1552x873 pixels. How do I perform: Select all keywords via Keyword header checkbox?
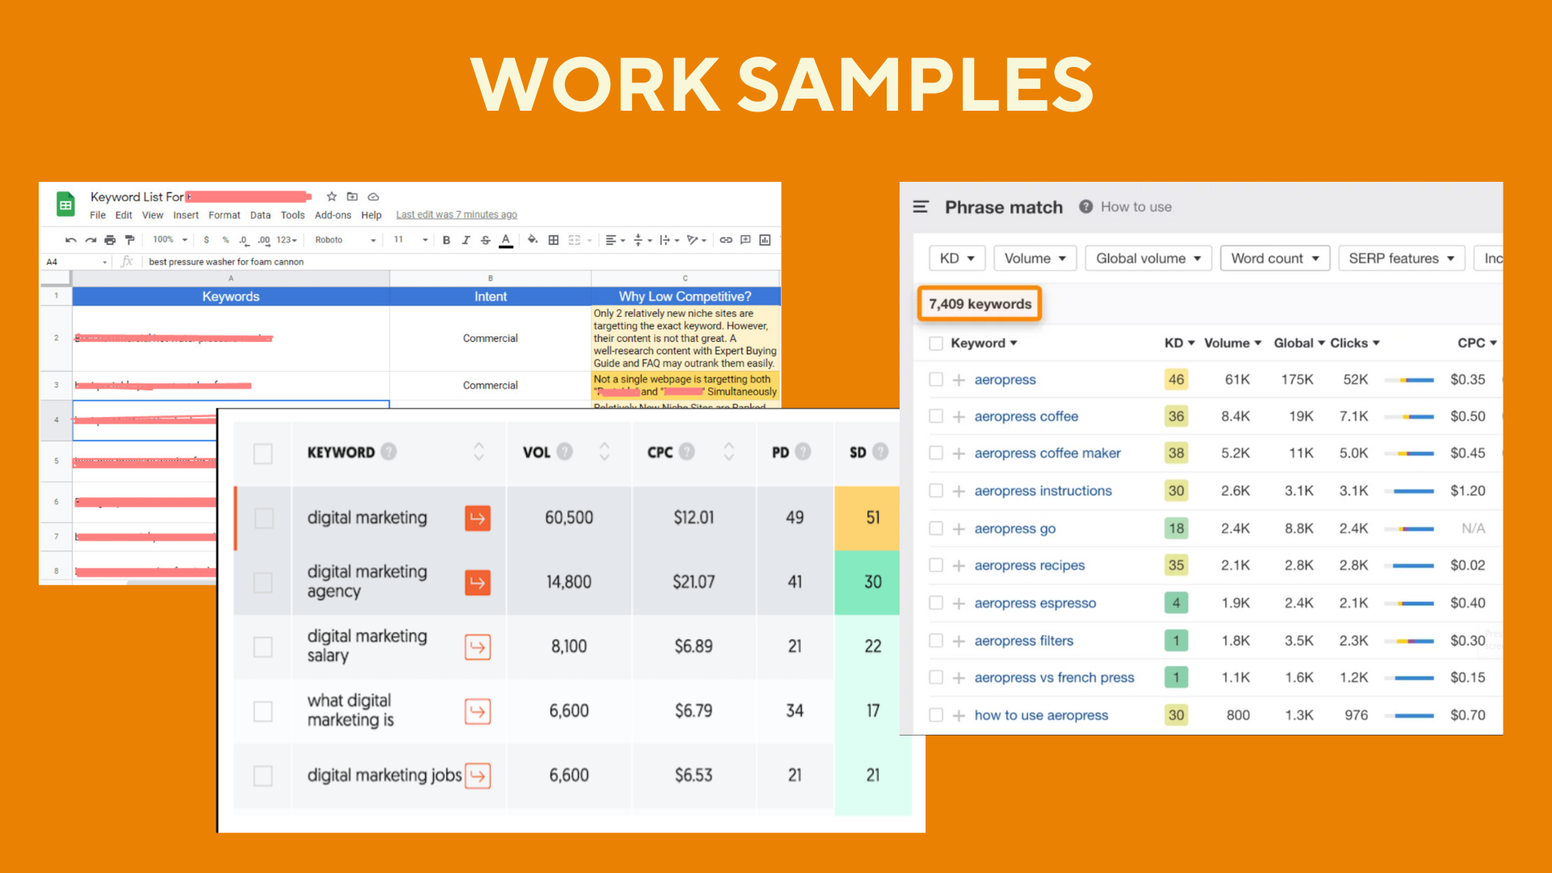coord(936,344)
